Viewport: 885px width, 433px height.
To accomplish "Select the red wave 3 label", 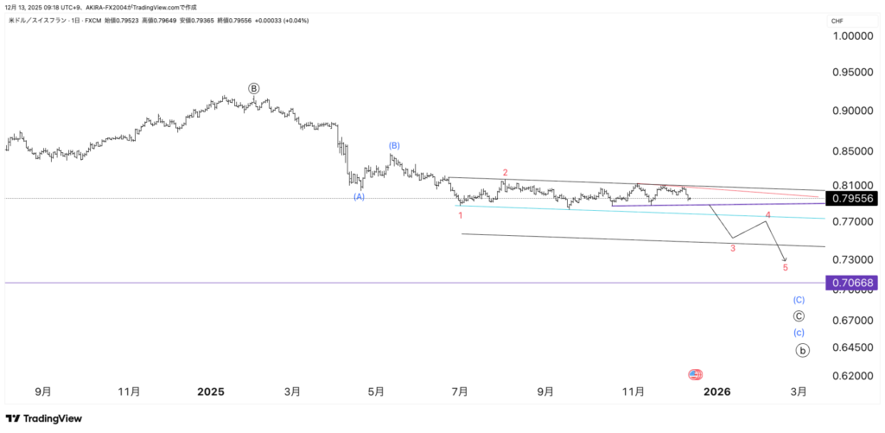I will (x=733, y=248).
